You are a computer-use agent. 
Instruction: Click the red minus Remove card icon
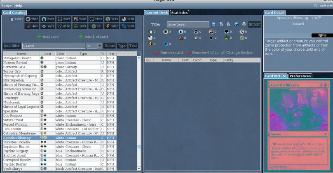click(x=157, y=53)
